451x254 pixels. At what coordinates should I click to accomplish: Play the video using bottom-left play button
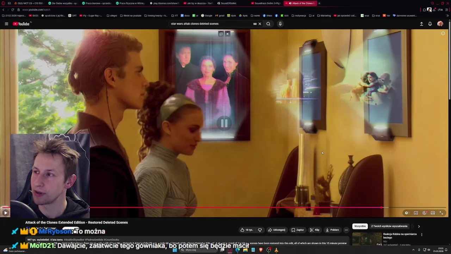click(x=6, y=213)
